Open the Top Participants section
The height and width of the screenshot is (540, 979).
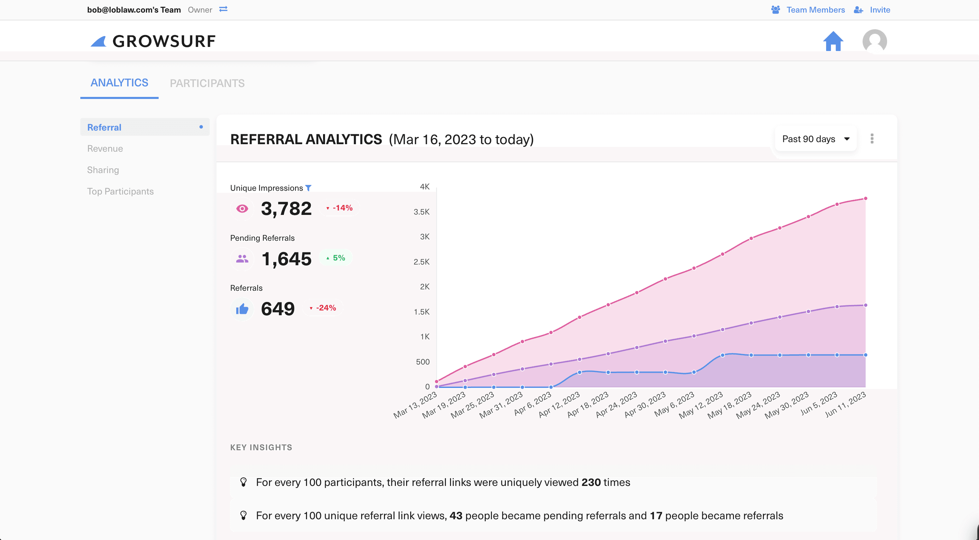[121, 191]
